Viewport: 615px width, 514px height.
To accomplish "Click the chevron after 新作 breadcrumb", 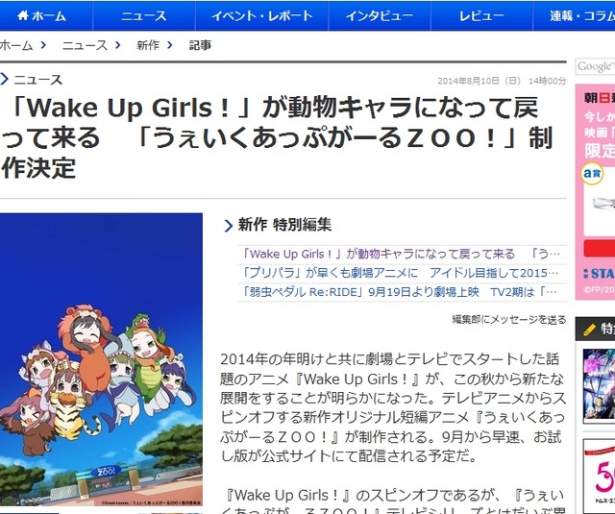I will click(x=169, y=45).
